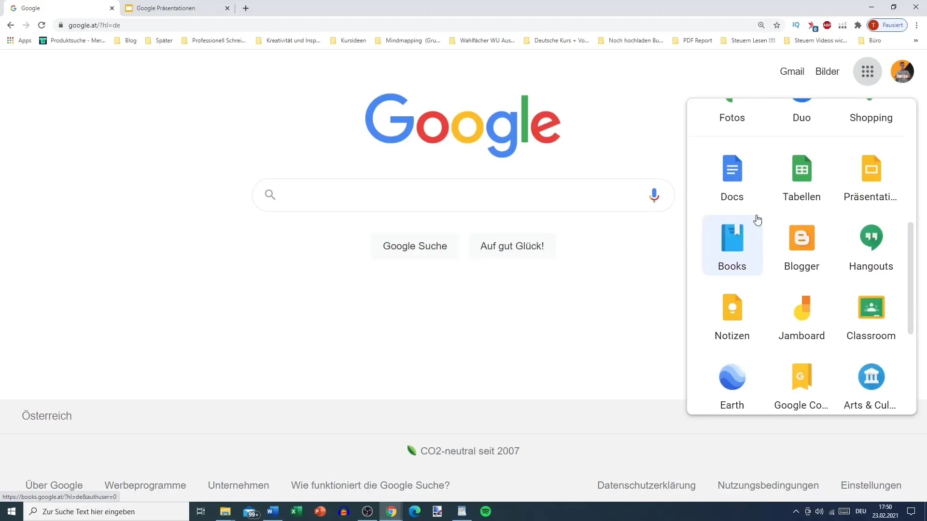The image size is (927, 521).
Task: Click the Datenschutzerklärung link
Action: pyautogui.click(x=646, y=485)
